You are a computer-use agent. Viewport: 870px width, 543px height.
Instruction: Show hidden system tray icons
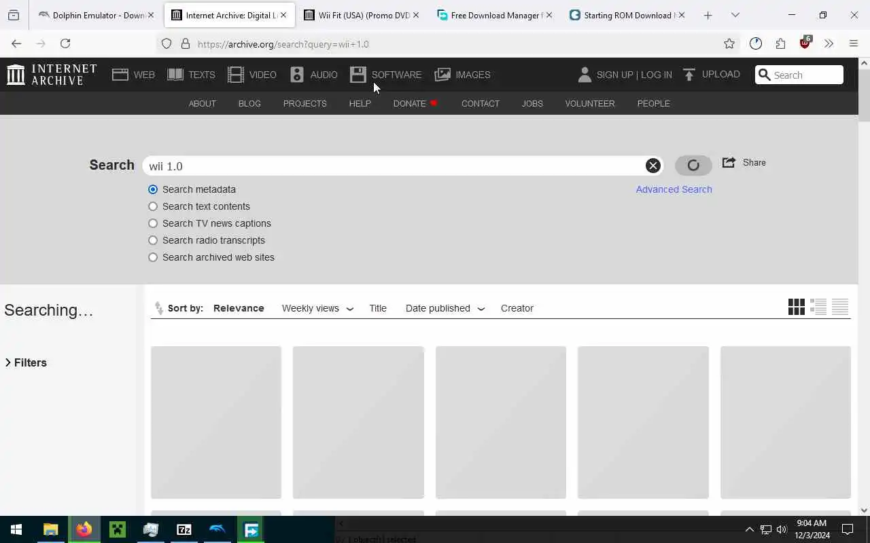750,529
